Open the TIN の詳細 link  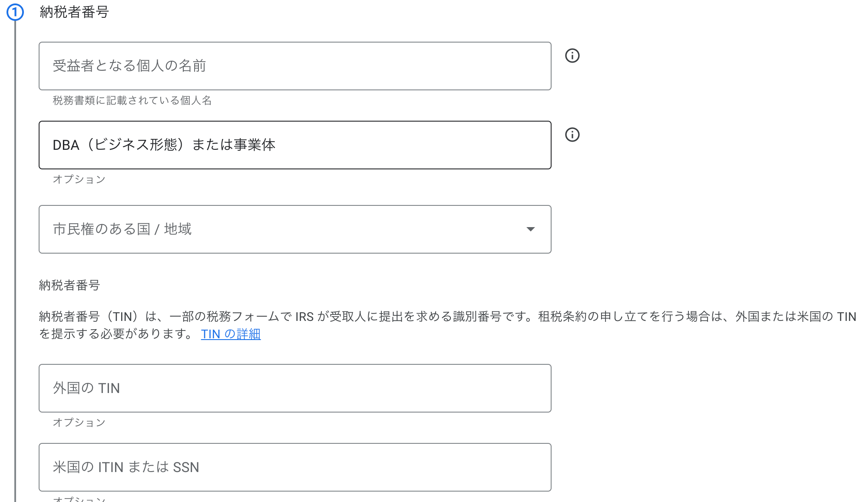[x=231, y=334]
